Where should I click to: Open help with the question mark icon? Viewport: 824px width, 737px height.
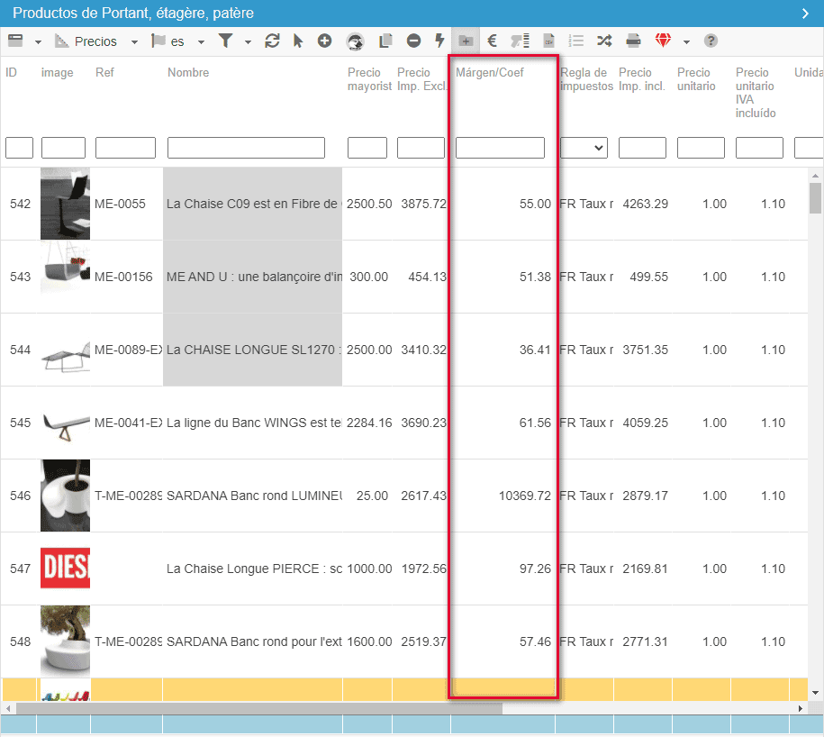[711, 41]
